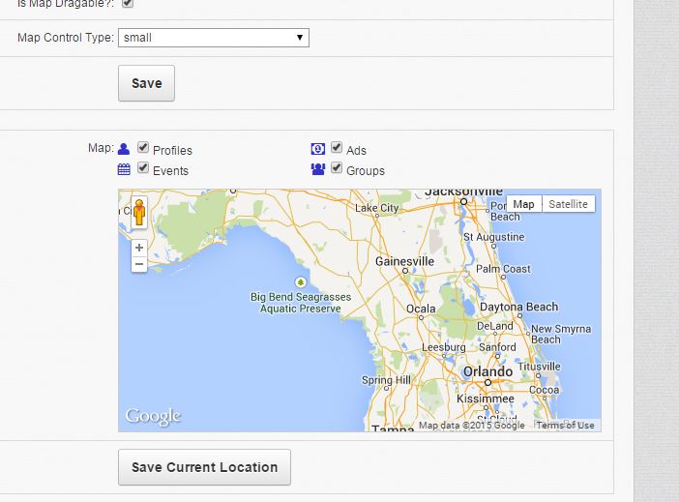Open the Map Control Type dropdown

[213, 38]
